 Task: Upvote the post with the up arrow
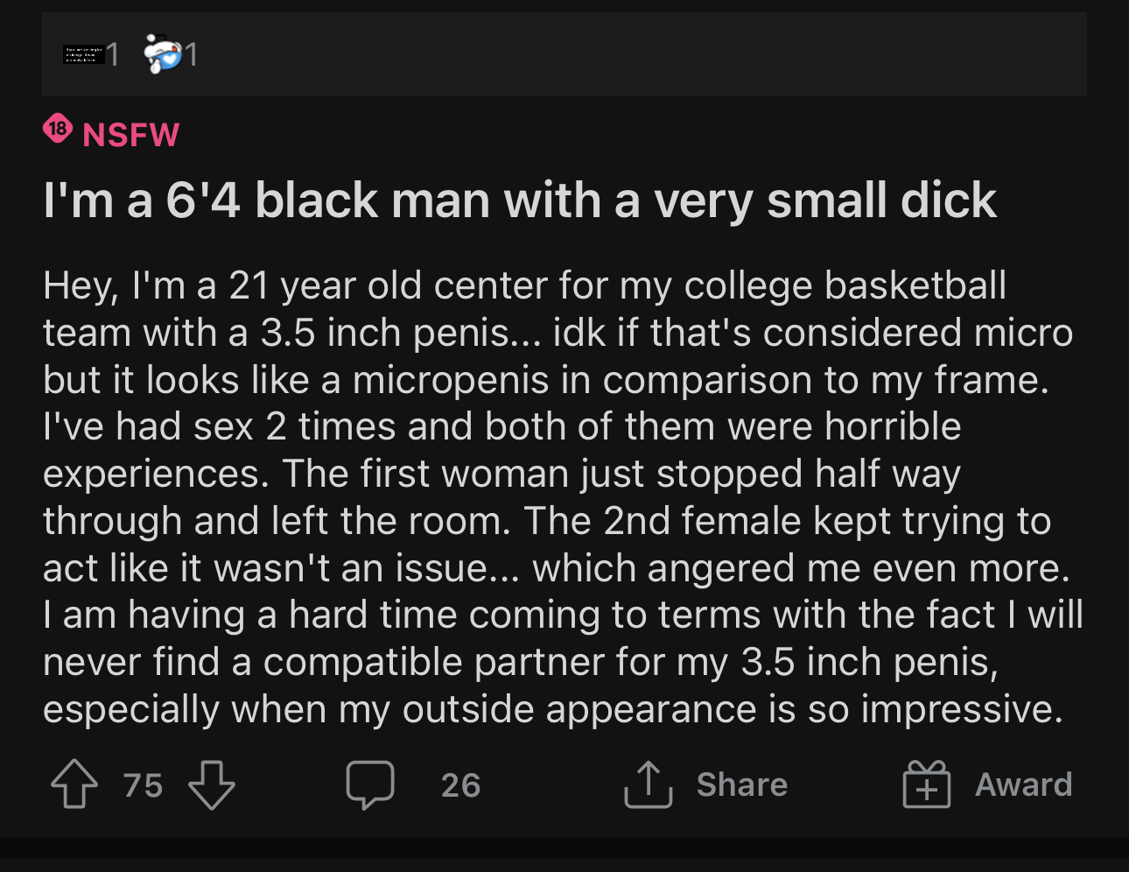pyautogui.click(x=74, y=784)
